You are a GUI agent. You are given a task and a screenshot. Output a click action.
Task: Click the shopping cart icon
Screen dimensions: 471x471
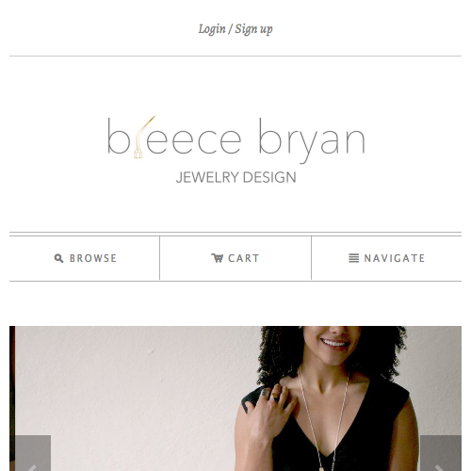[x=217, y=258]
